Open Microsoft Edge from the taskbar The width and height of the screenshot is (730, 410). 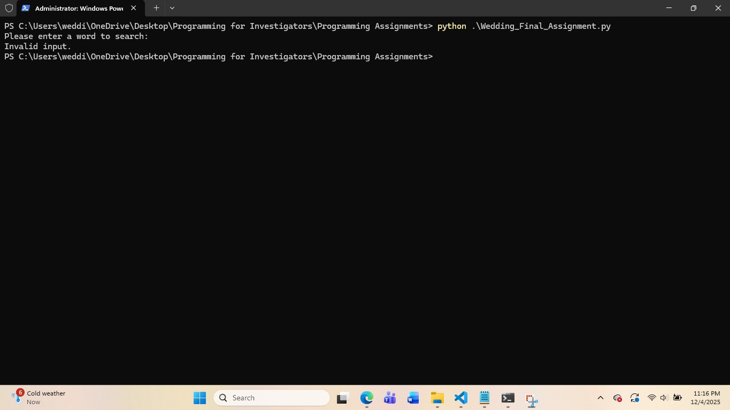pos(367,398)
